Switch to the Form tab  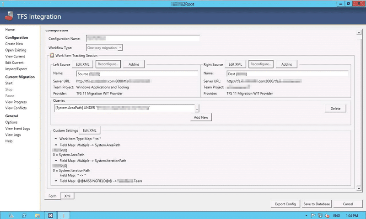53,196
